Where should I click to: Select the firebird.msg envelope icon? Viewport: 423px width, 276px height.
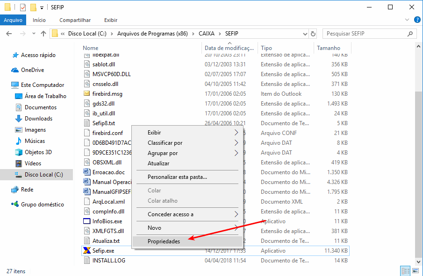(86, 93)
